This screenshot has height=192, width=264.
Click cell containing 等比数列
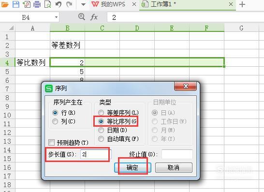[33, 63]
